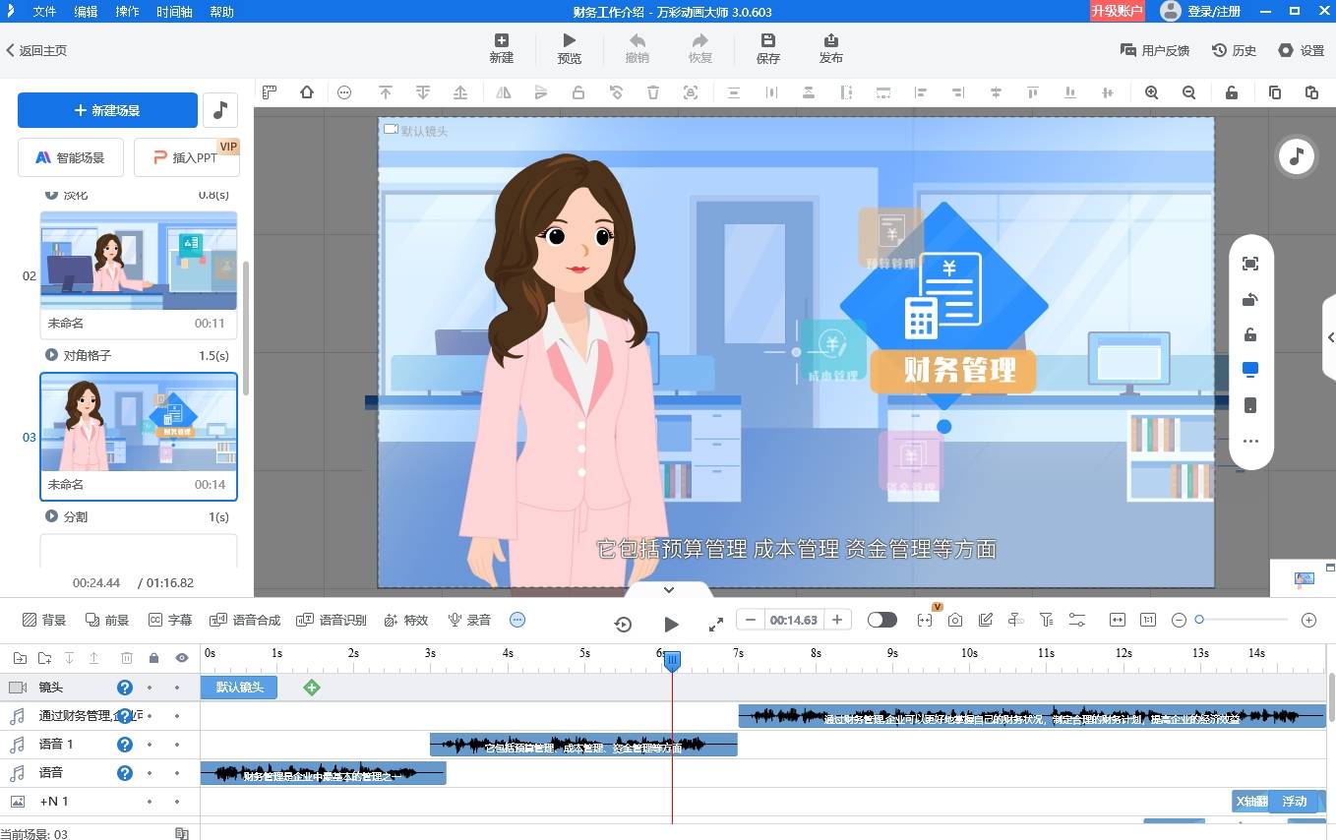Collapse canvas with the bottom chevron arrow

point(669,589)
